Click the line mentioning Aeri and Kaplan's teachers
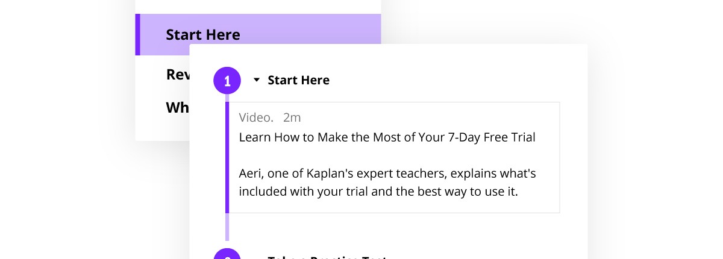 387,174
